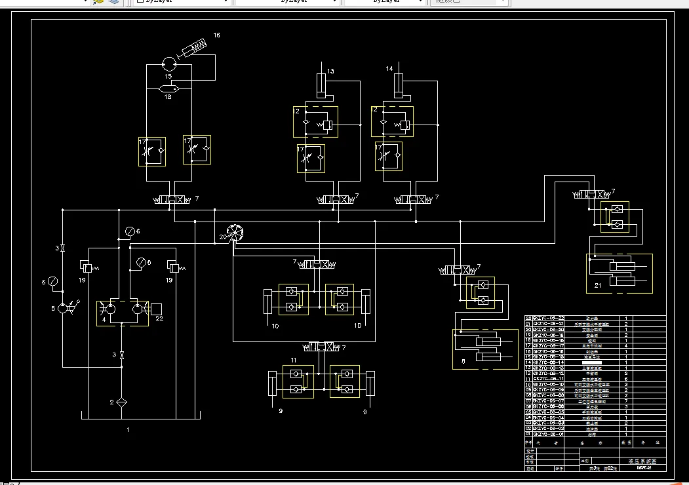689x485 pixels.
Task: Select spring cylinder symbol labeled 16
Action: [x=191, y=48]
